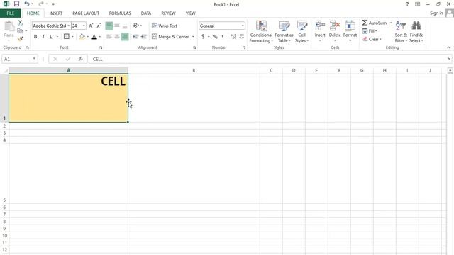The height and width of the screenshot is (255, 454).
Task: Toggle Bold formatting
Action: pos(35,36)
